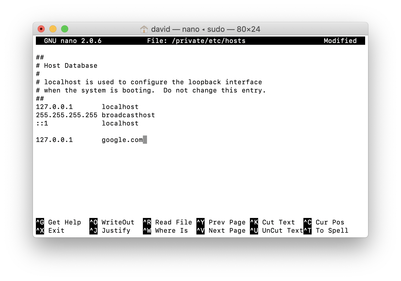The width and height of the screenshot is (401, 281).
Task: Click the Justify label in the footer
Action: pos(116,230)
